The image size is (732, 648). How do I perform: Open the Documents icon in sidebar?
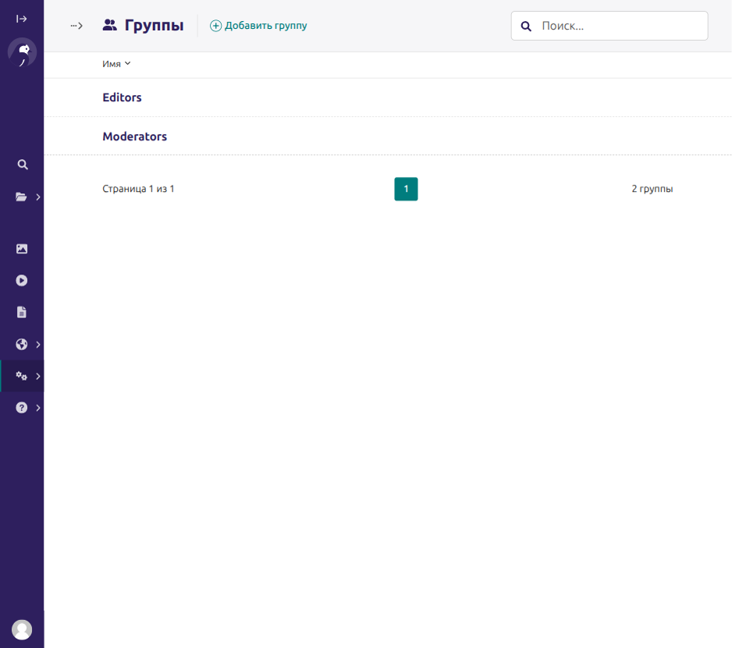point(22,312)
